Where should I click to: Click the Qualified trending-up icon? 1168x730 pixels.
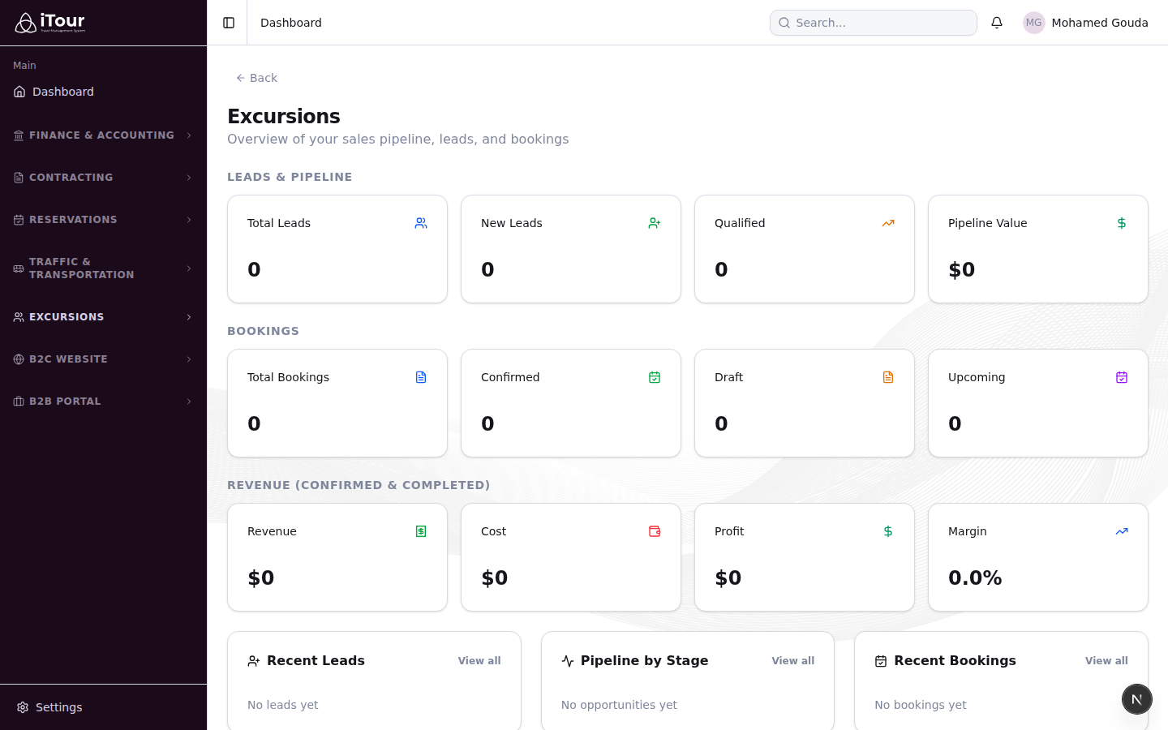point(888,223)
